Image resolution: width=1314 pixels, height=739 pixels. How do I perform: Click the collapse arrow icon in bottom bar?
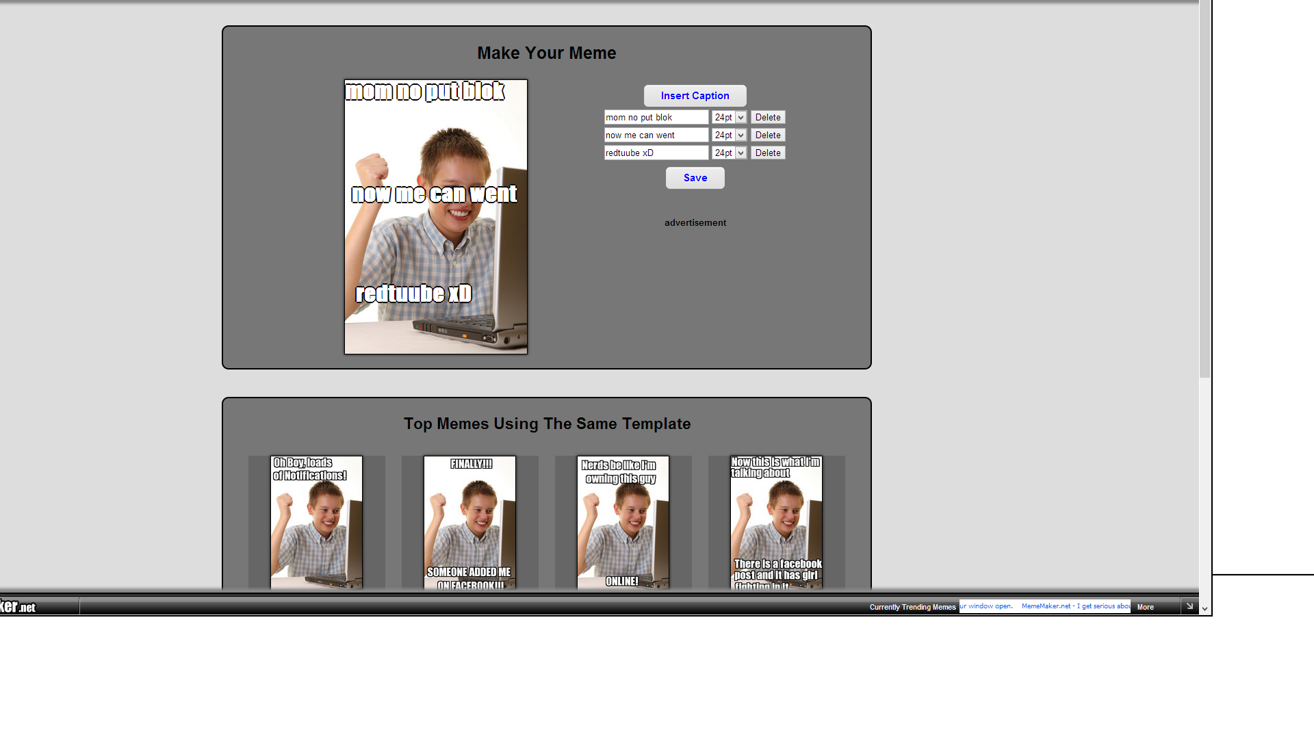pyautogui.click(x=1189, y=606)
